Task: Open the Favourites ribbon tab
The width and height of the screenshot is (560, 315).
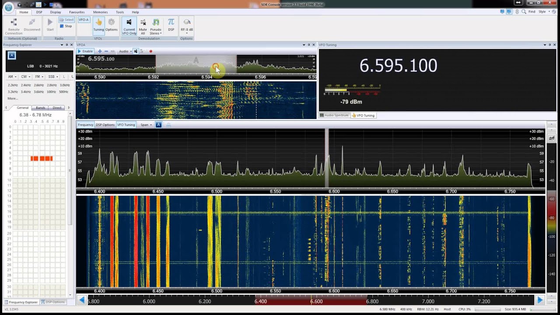Action: (77, 12)
